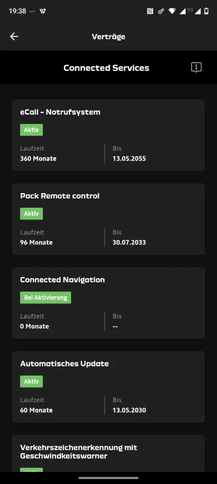Tap the 5G signal strength icon
This screenshot has height=484, width=217.
coord(194,12)
